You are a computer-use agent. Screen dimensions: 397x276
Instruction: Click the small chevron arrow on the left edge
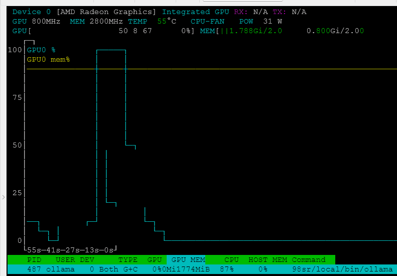pos(4,197)
